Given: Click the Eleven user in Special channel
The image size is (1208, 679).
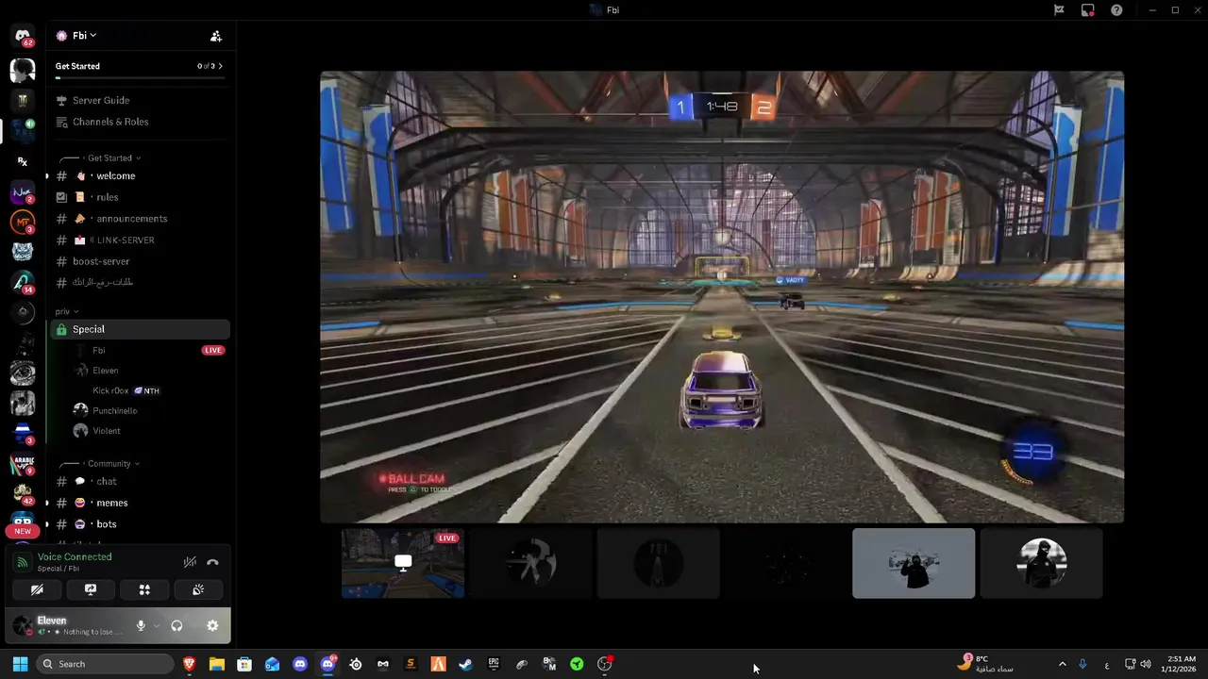Looking at the screenshot, I should coord(151,371).
